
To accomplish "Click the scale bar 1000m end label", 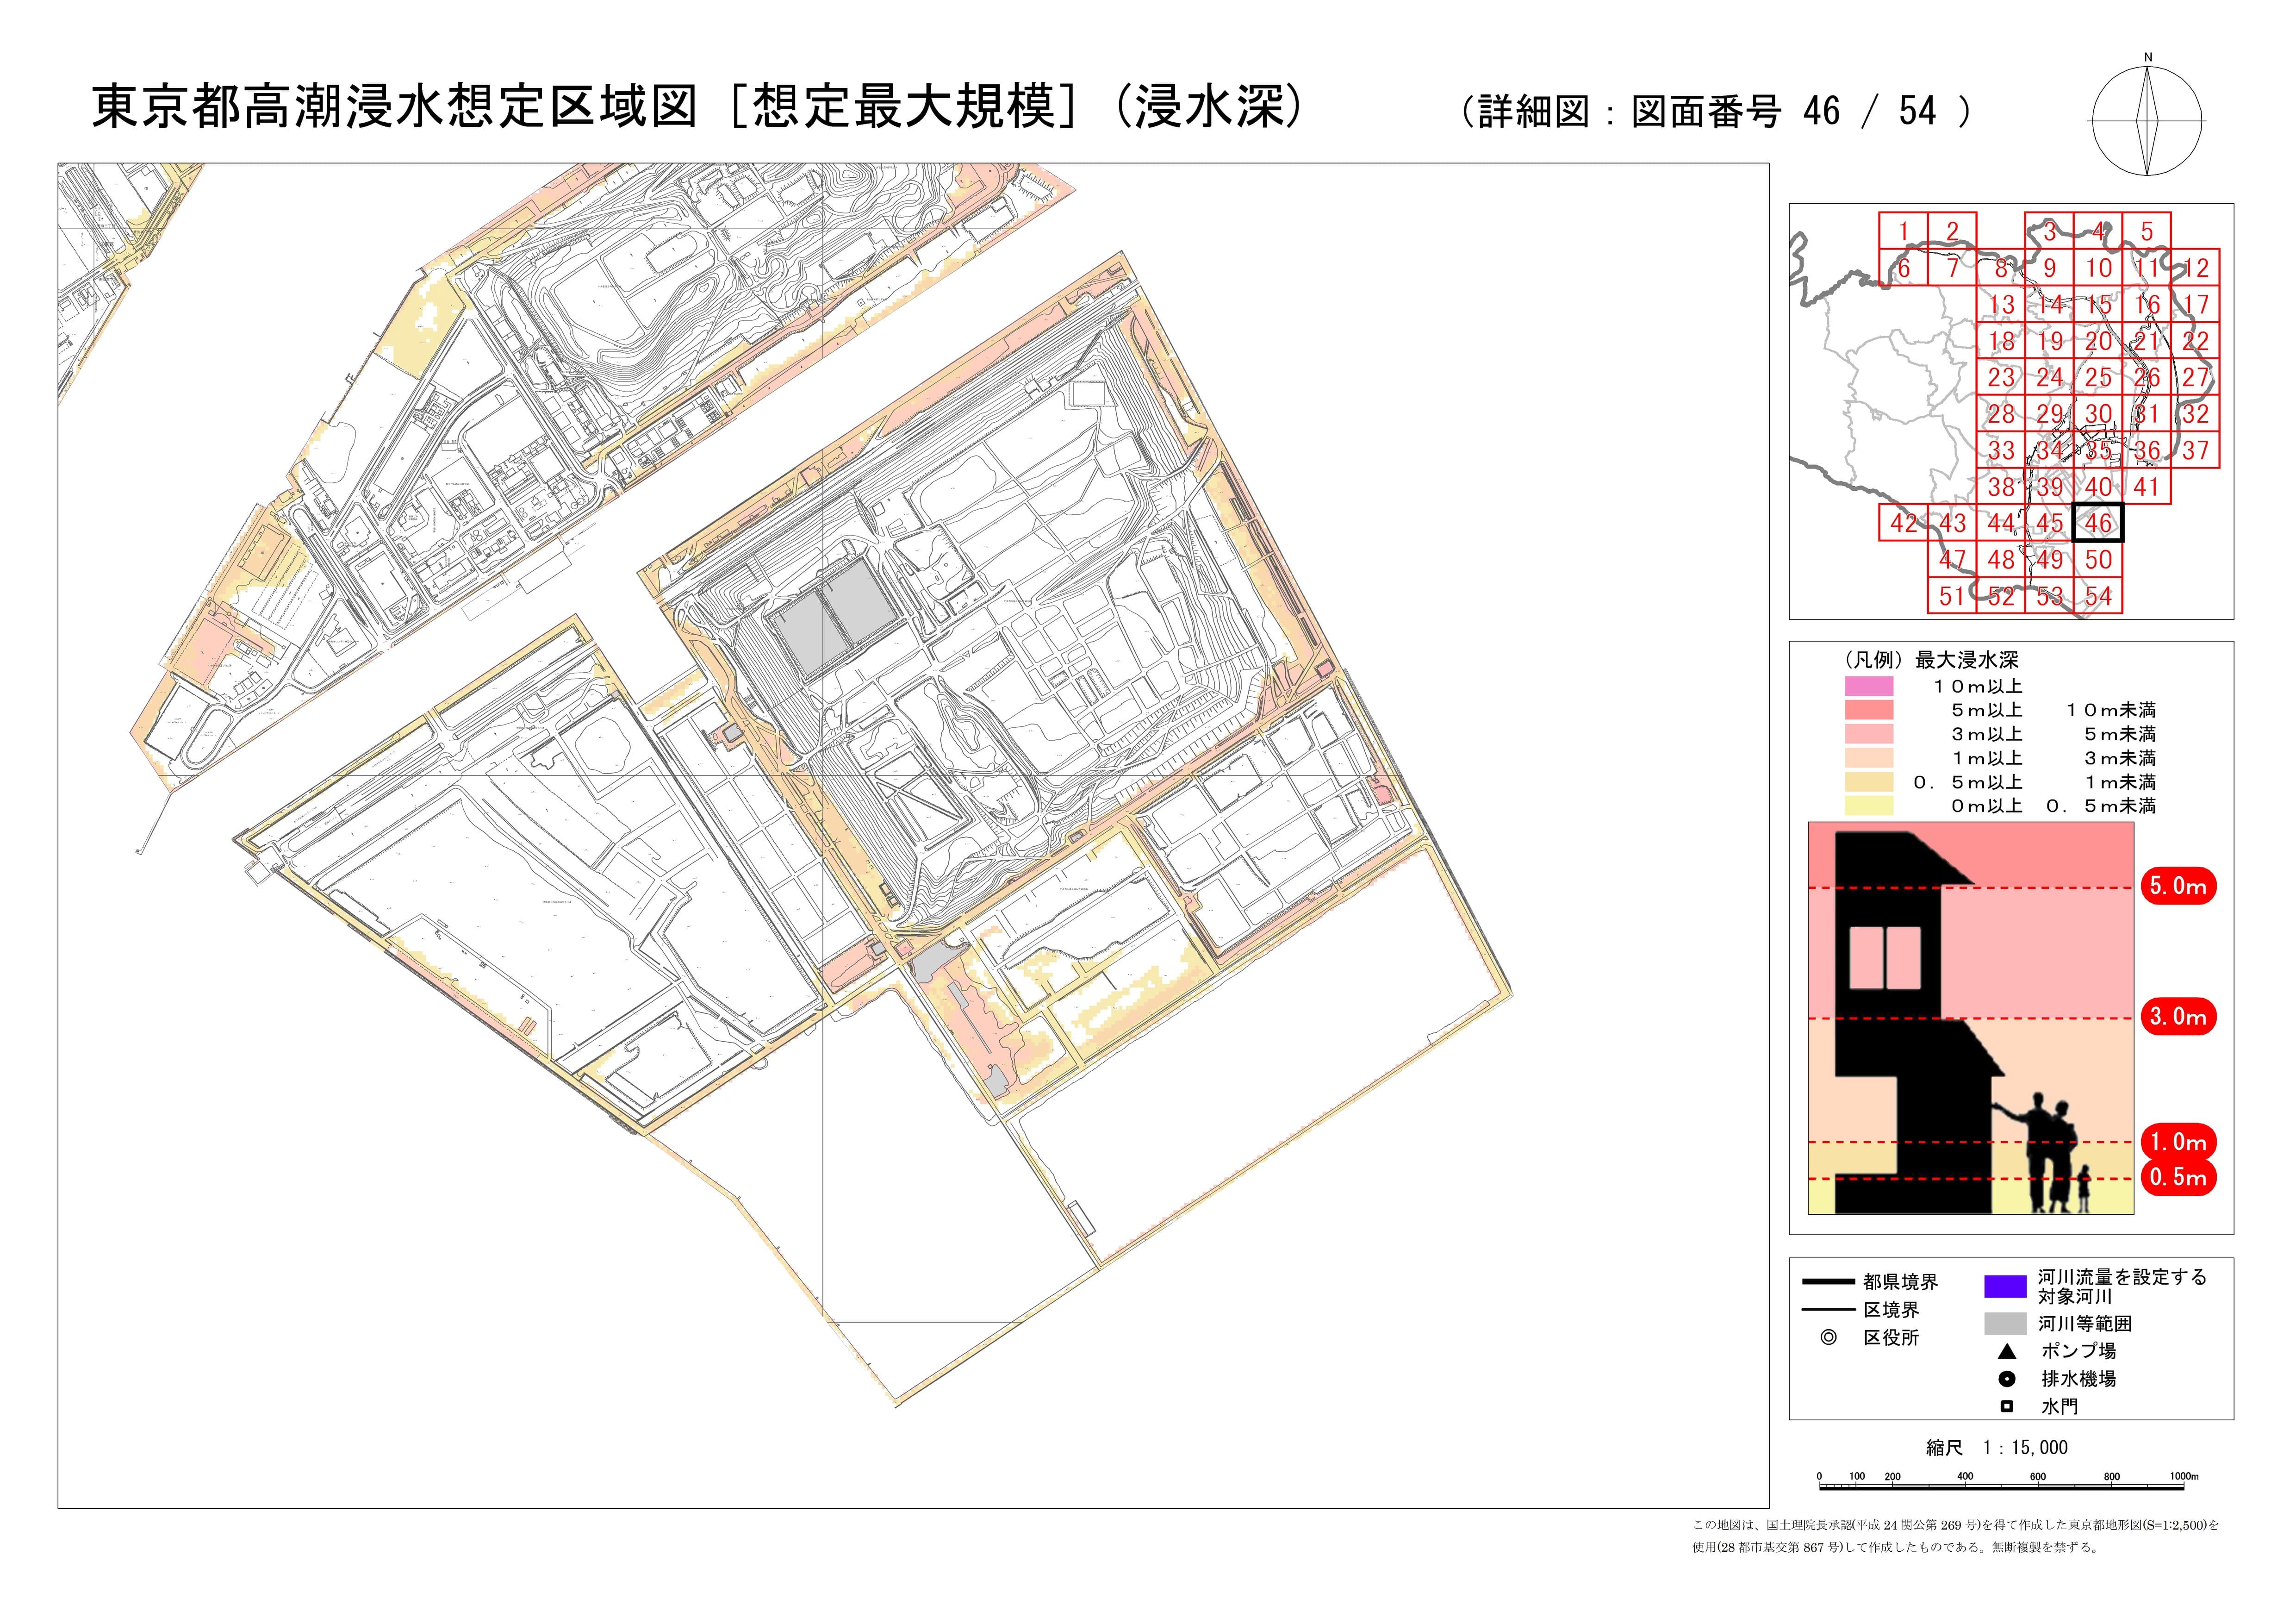I will tap(2184, 1476).
